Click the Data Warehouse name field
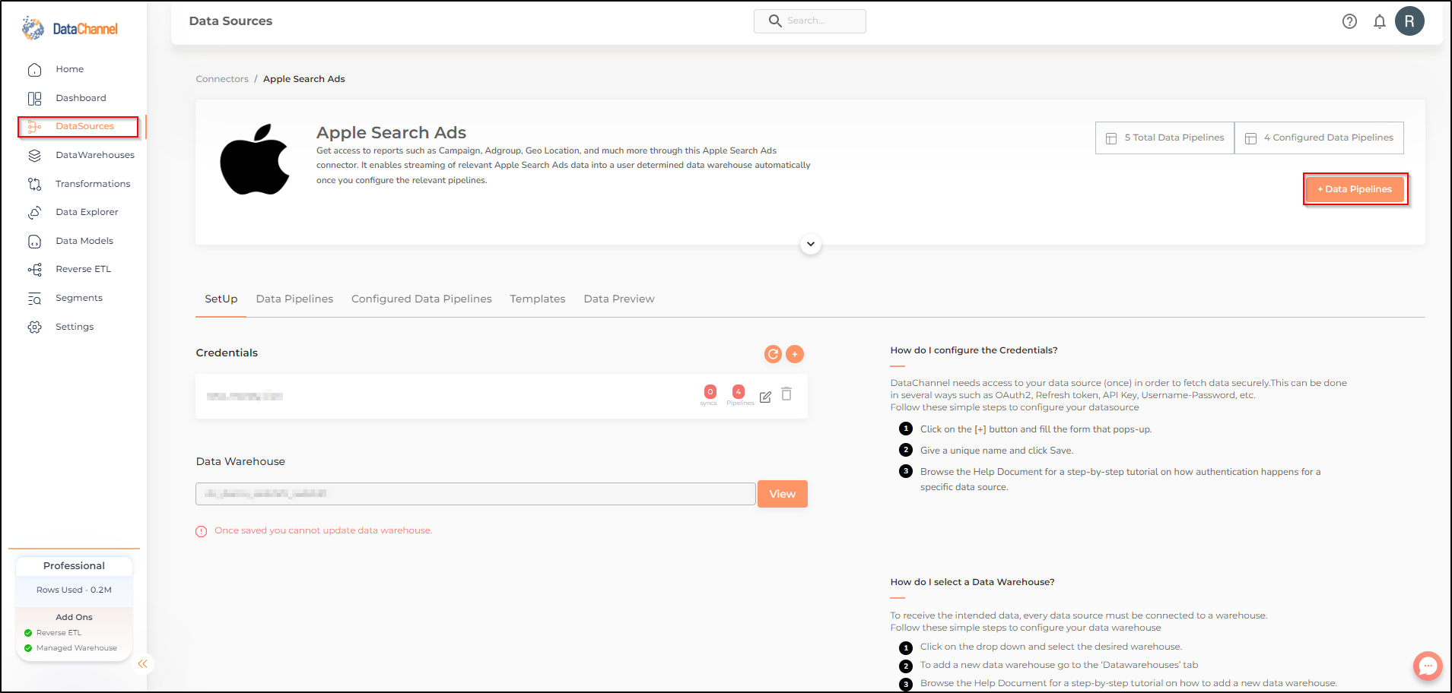The width and height of the screenshot is (1452, 693). [475, 494]
